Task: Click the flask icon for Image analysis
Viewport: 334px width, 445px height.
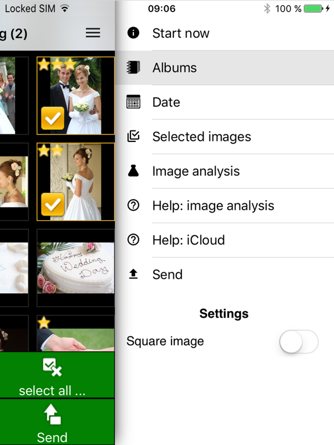Action: coord(133,170)
